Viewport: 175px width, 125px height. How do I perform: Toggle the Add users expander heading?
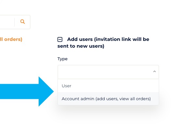[103, 43]
